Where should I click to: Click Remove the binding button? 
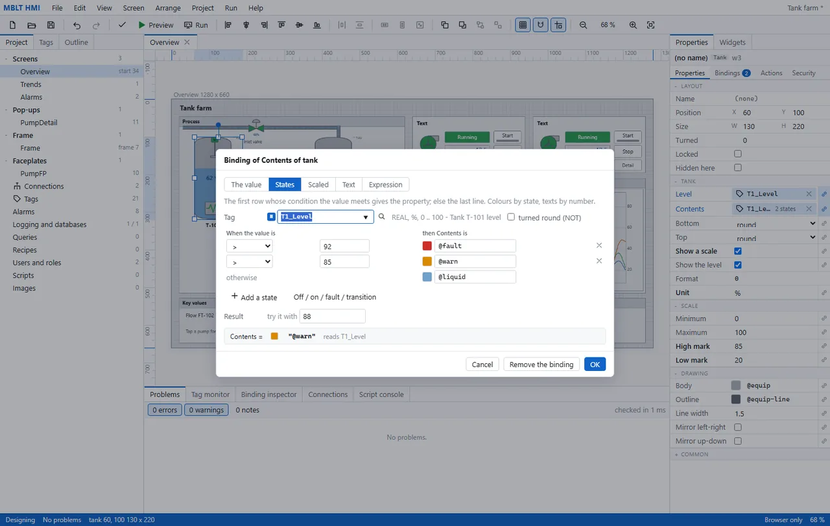tap(541, 365)
